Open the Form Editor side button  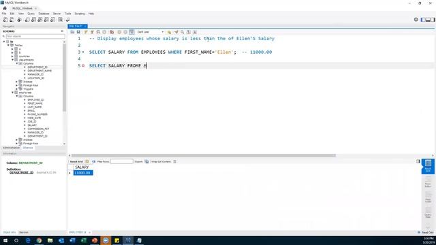[x=428, y=182]
